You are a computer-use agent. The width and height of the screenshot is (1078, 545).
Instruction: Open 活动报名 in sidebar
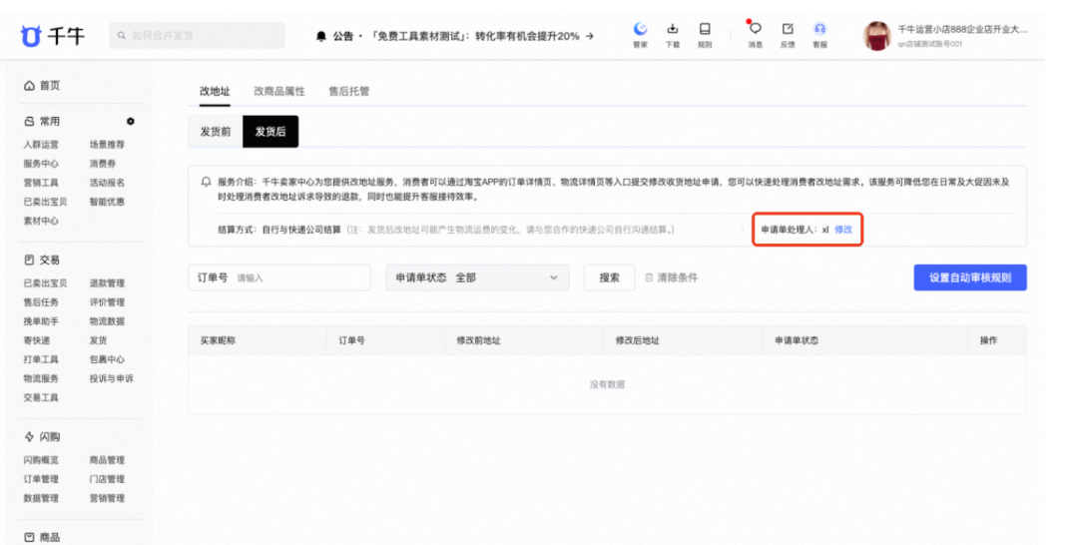click(x=107, y=183)
